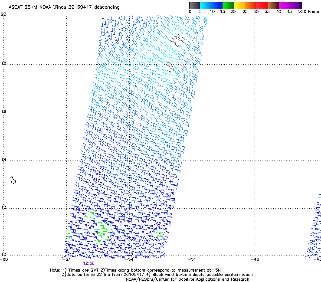Click the 'Black wind barbs indicate possible contamination' note
321x282 pixels.
pos(203,275)
